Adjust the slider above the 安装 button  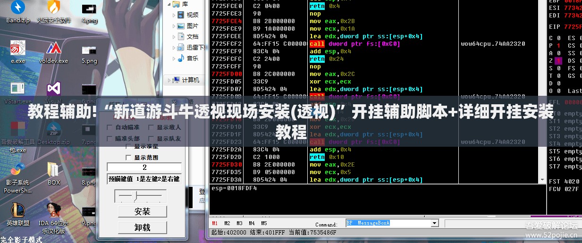[135, 195]
